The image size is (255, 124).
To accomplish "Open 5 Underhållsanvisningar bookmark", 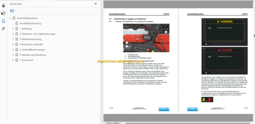I will 32,50.
